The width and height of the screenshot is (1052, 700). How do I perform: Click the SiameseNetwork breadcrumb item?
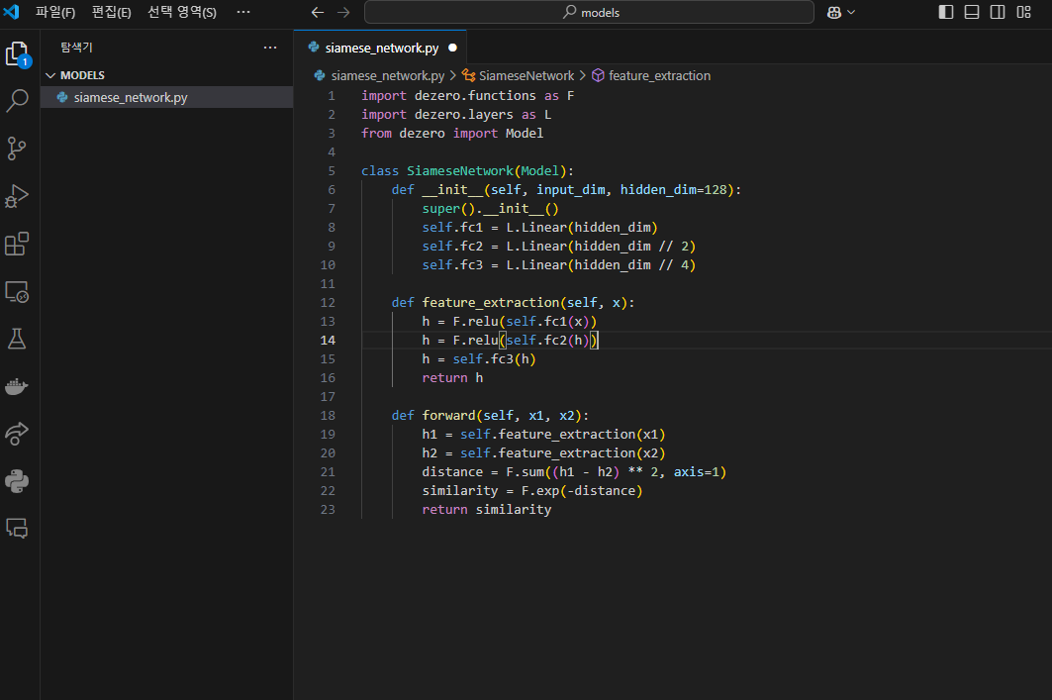point(526,75)
